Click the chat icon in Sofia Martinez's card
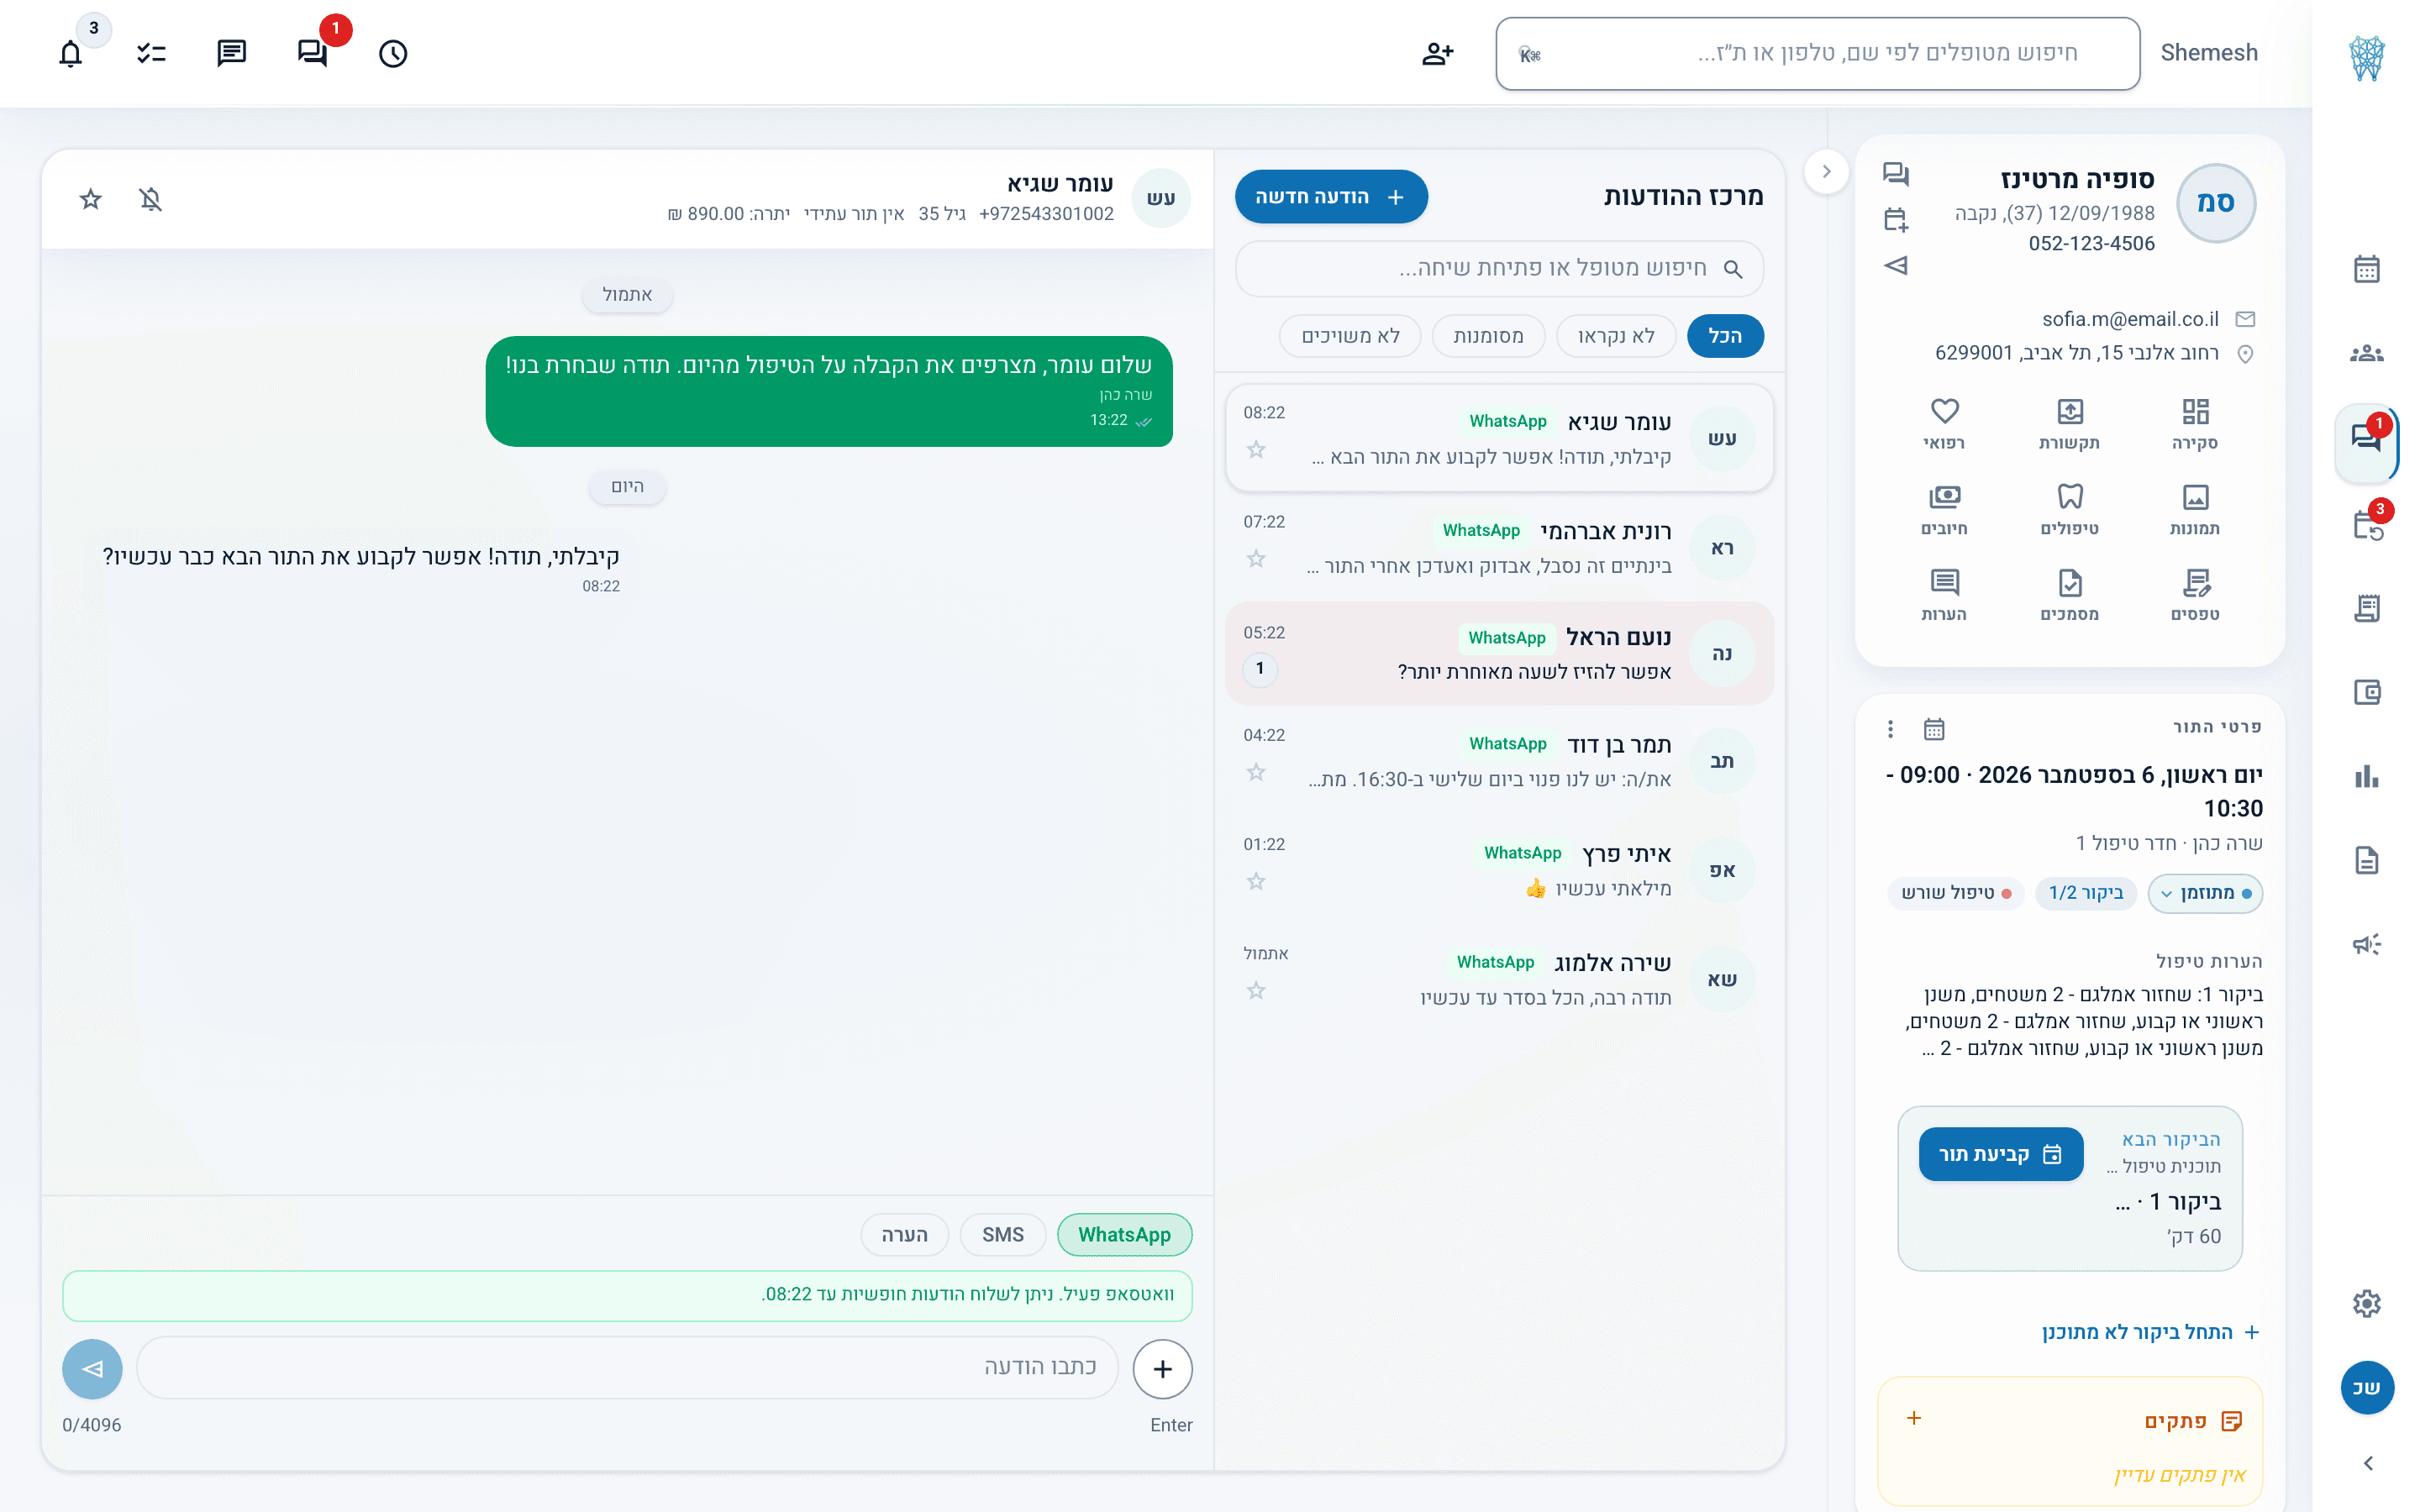 pyautogui.click(x=1895, y=174)
